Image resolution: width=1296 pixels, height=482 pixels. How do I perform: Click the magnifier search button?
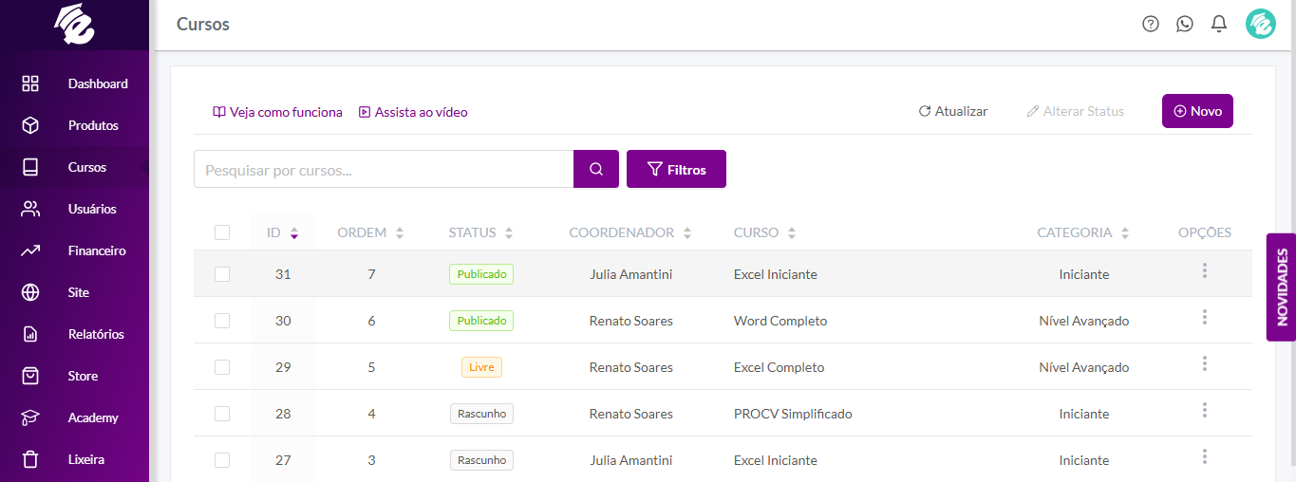pyautogui.click(x=596, y=169)
